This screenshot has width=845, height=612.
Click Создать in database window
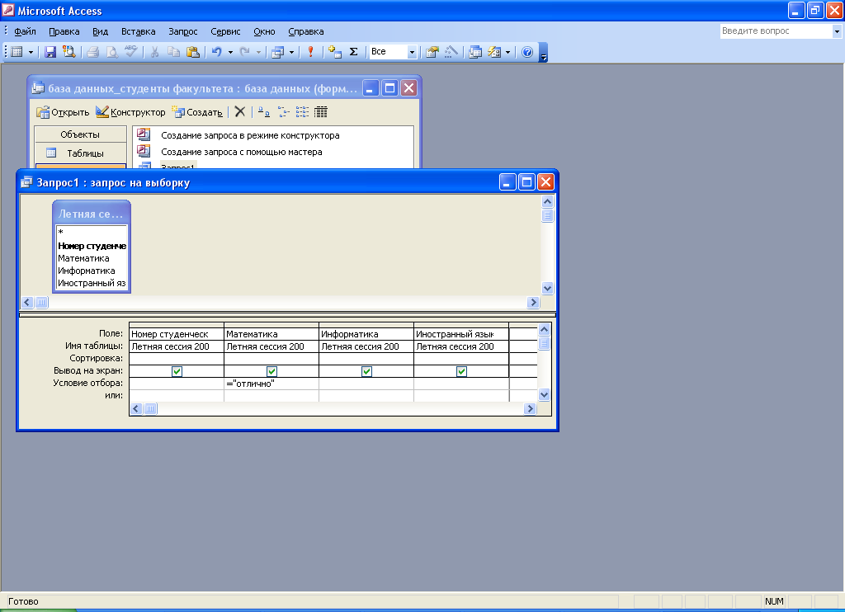coord(197,112)
